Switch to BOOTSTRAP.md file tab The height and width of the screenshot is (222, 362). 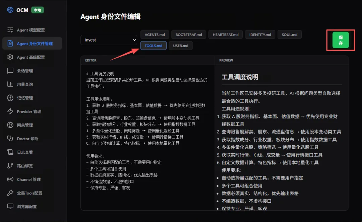tap(189, 34)
